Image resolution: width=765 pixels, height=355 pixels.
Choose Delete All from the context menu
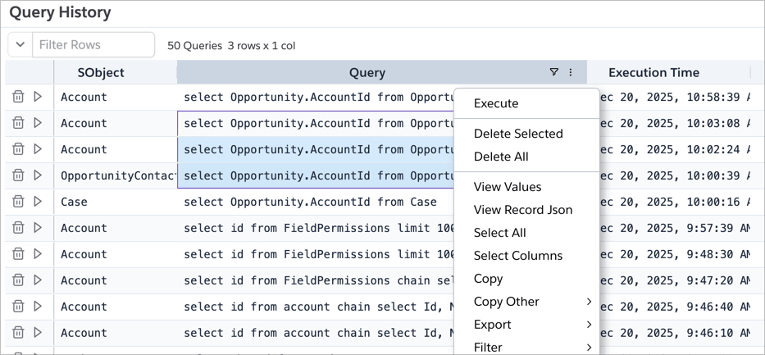pyautogui.click(x=501, y=157)
